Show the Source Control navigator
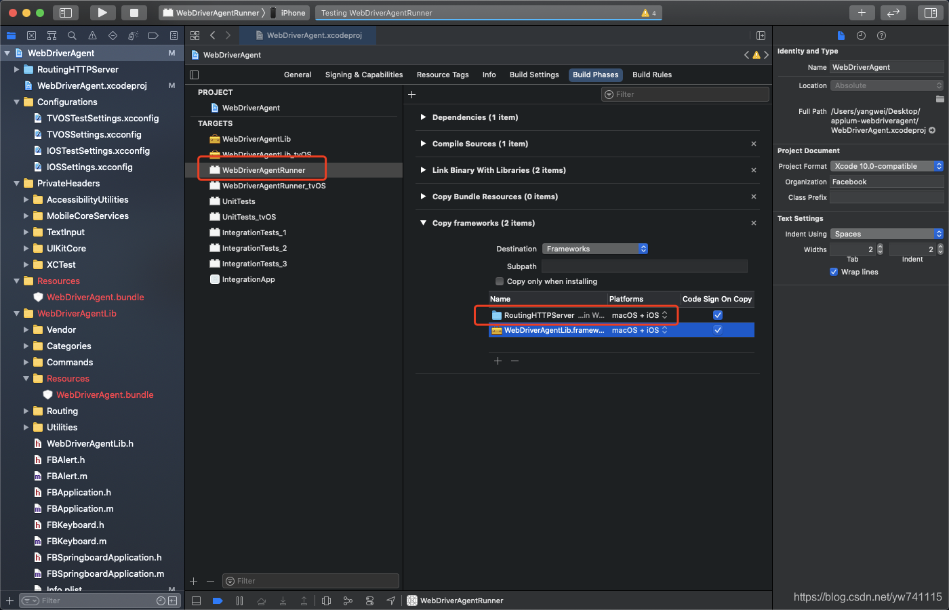This screenshot has width=949, height=610. (31, 35)
